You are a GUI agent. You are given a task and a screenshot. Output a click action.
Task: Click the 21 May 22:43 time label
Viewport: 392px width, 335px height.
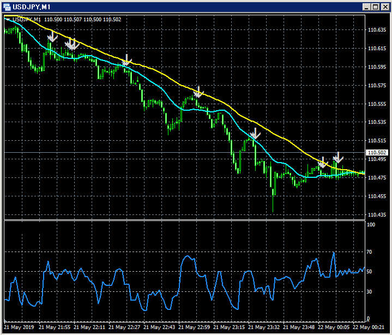[x=159, y=327]
